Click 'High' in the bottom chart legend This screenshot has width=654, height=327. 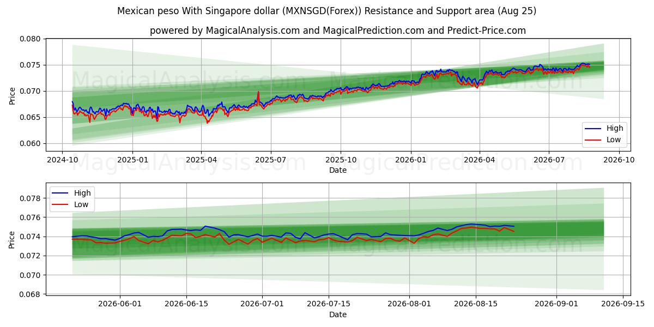[82, 193]
